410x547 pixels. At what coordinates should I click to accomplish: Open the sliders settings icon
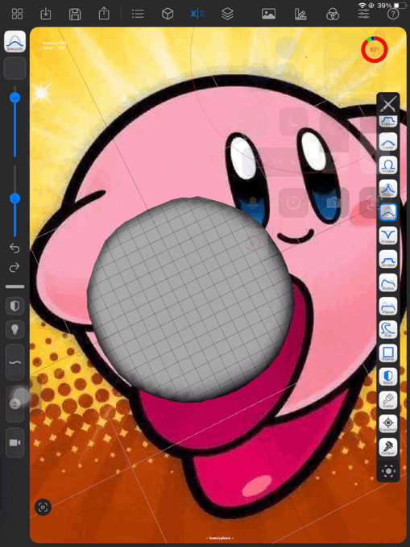[363, 14]
